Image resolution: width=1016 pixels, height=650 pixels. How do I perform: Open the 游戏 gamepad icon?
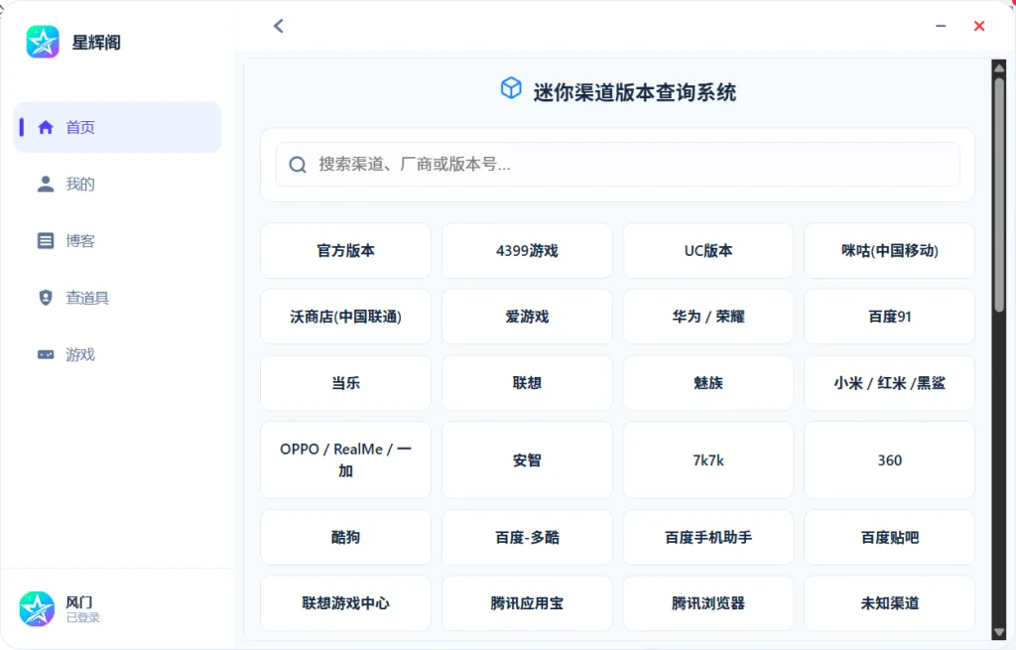pos(46,354)
